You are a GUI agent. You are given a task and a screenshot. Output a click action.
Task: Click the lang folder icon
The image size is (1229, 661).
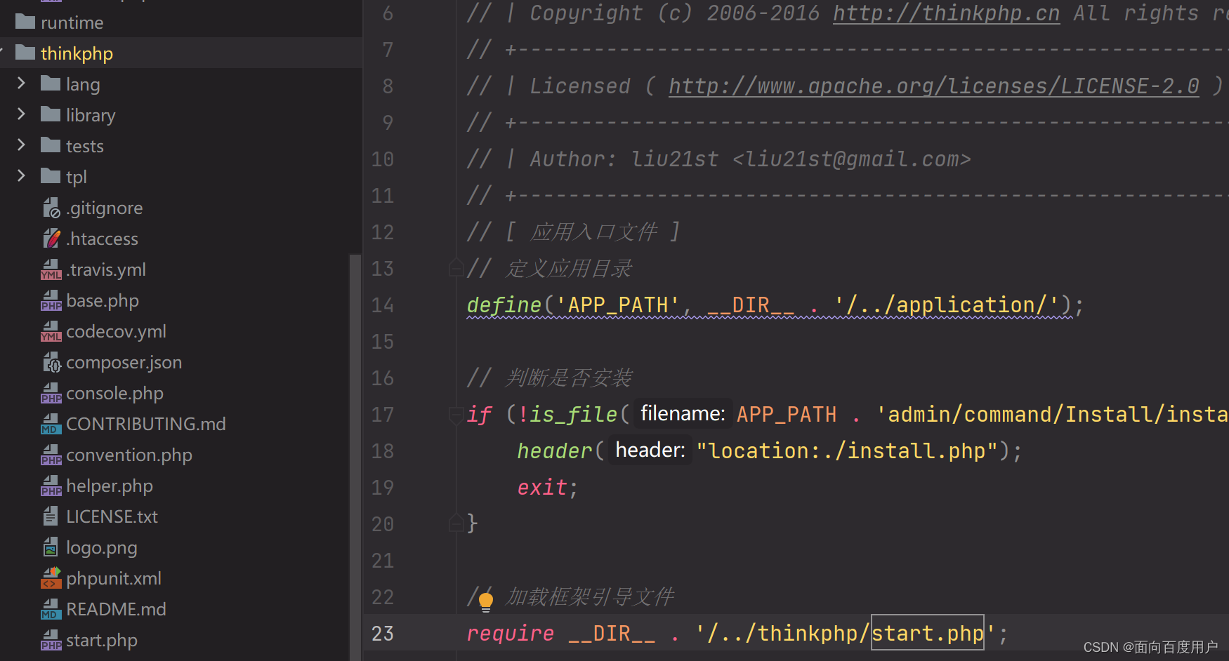click(51, 84)
